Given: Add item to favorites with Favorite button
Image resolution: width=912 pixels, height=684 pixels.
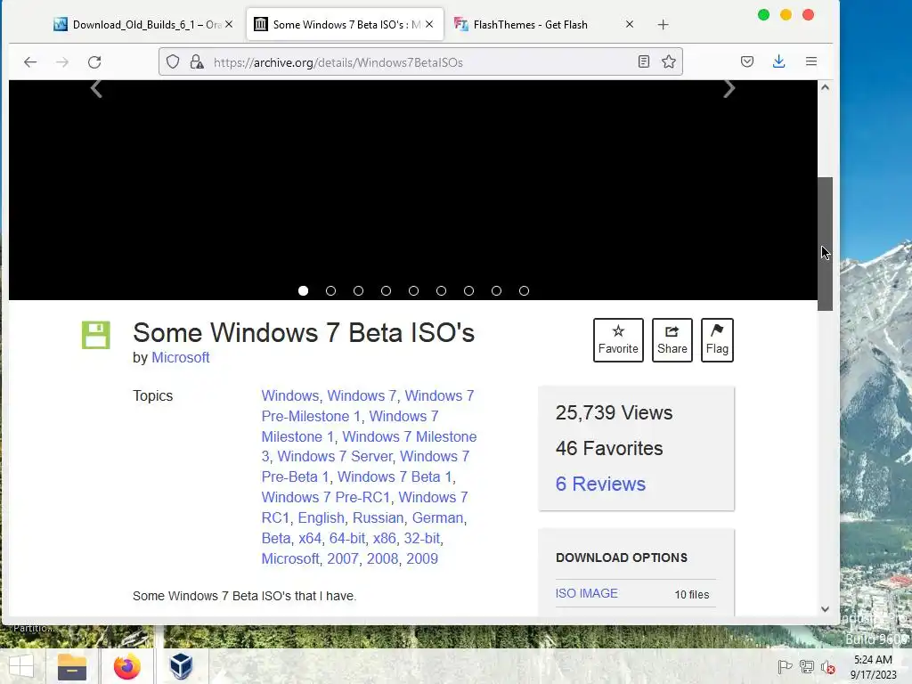Looking at the screenshot, I should pyautogui.click(x=618, y=340).
